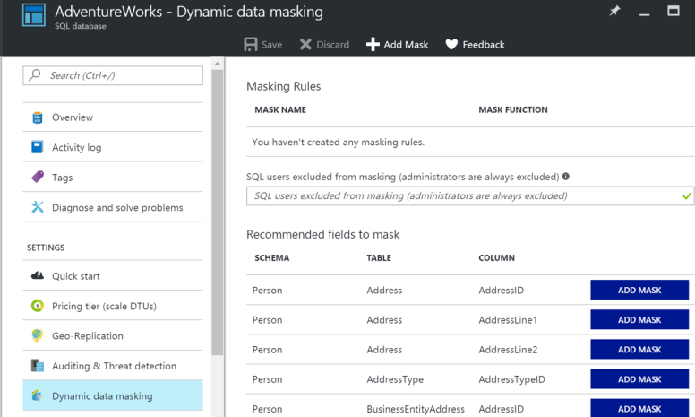This screenshot has width=695, height=417.
Task: Click the info icon beside excluded users label
Action: (x=565, y=177)
